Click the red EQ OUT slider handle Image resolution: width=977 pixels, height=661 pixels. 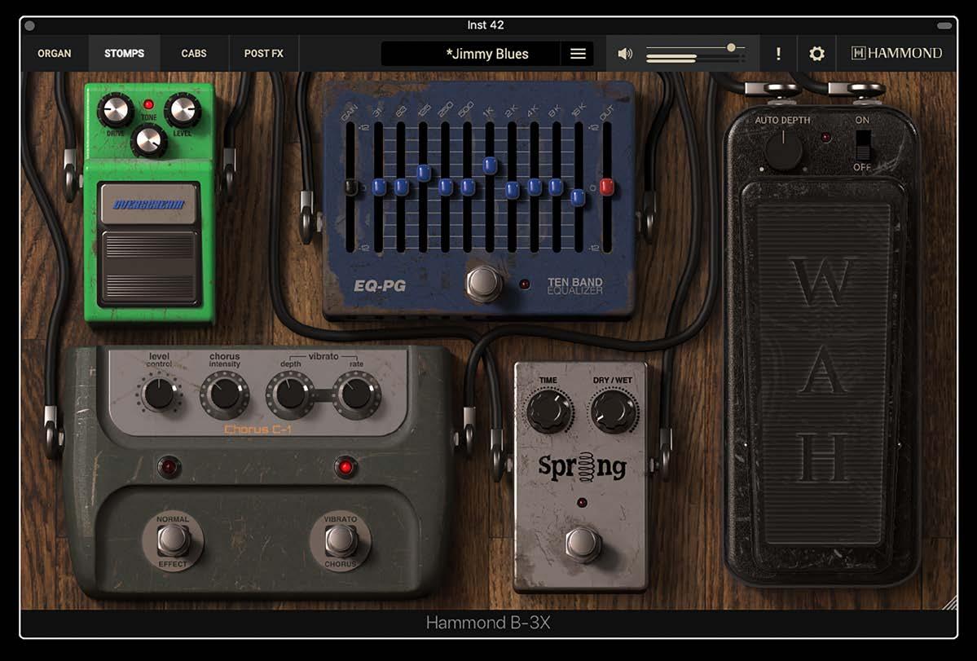pos(607,187)
